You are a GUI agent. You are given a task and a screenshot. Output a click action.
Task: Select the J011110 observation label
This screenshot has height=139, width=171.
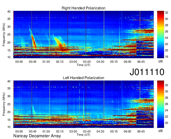click(x=147, y=72)
